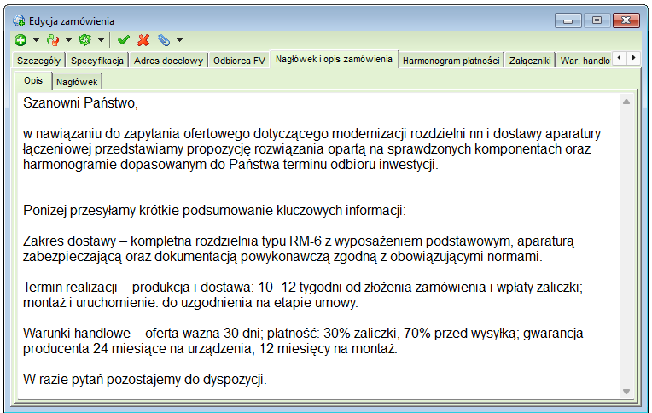Cancel with the red X toolbar icon
This screenshot has width=652, height=413.
click(143, 40)
